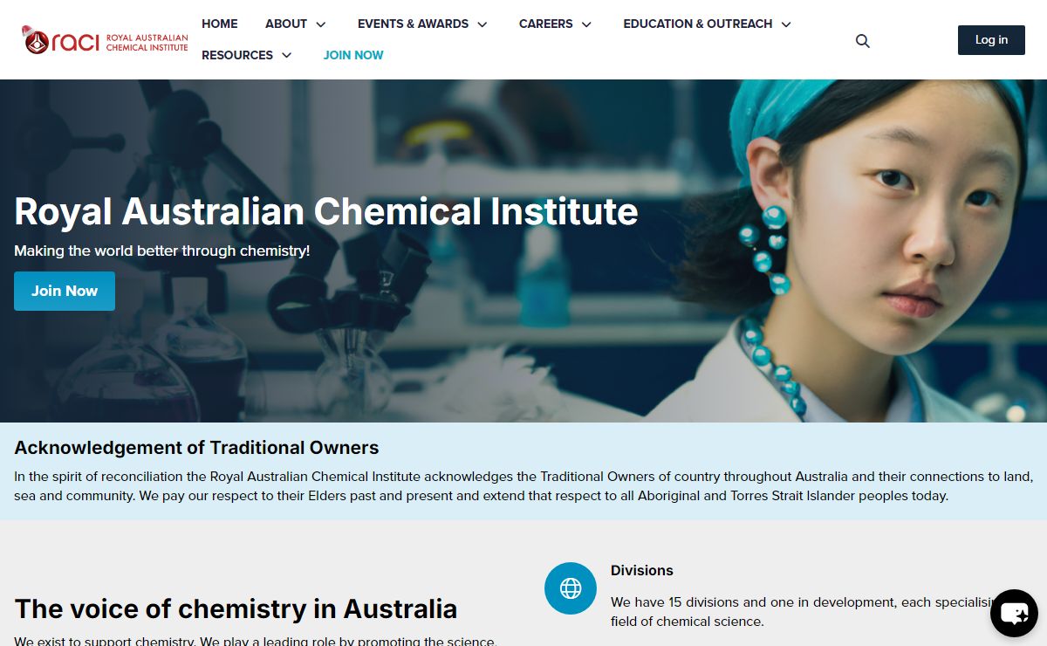Screen dimensions: 1047x646
Task: Open the chat widget bubble icon
Action: [x=1014, y=613]
